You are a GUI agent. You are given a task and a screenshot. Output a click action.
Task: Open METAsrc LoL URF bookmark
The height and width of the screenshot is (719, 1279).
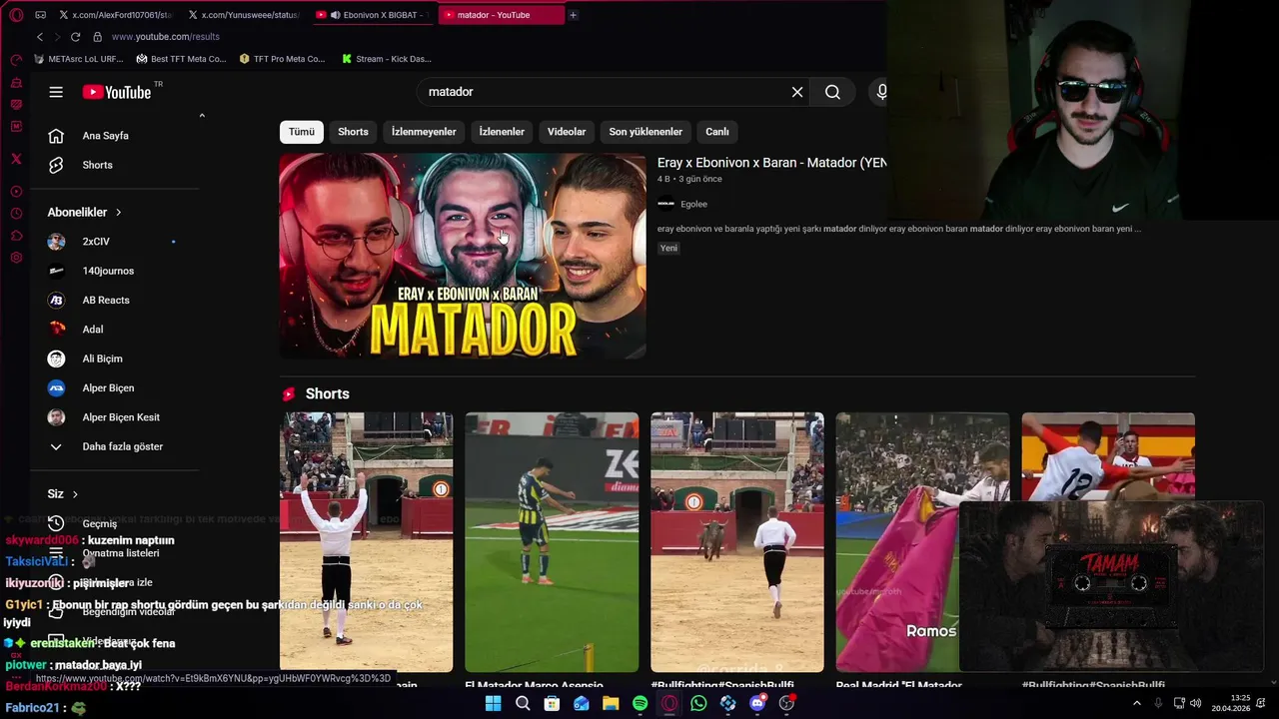pyautogui.click(x=78, y=59)
